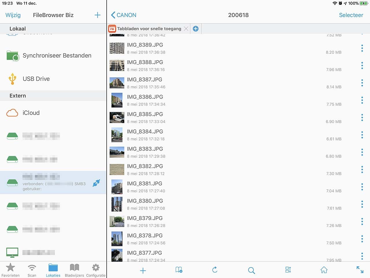This screenshot has width=370, height=278.
Task: Add bookmark using the bottom toolbar icon
Action: point(179,270)
